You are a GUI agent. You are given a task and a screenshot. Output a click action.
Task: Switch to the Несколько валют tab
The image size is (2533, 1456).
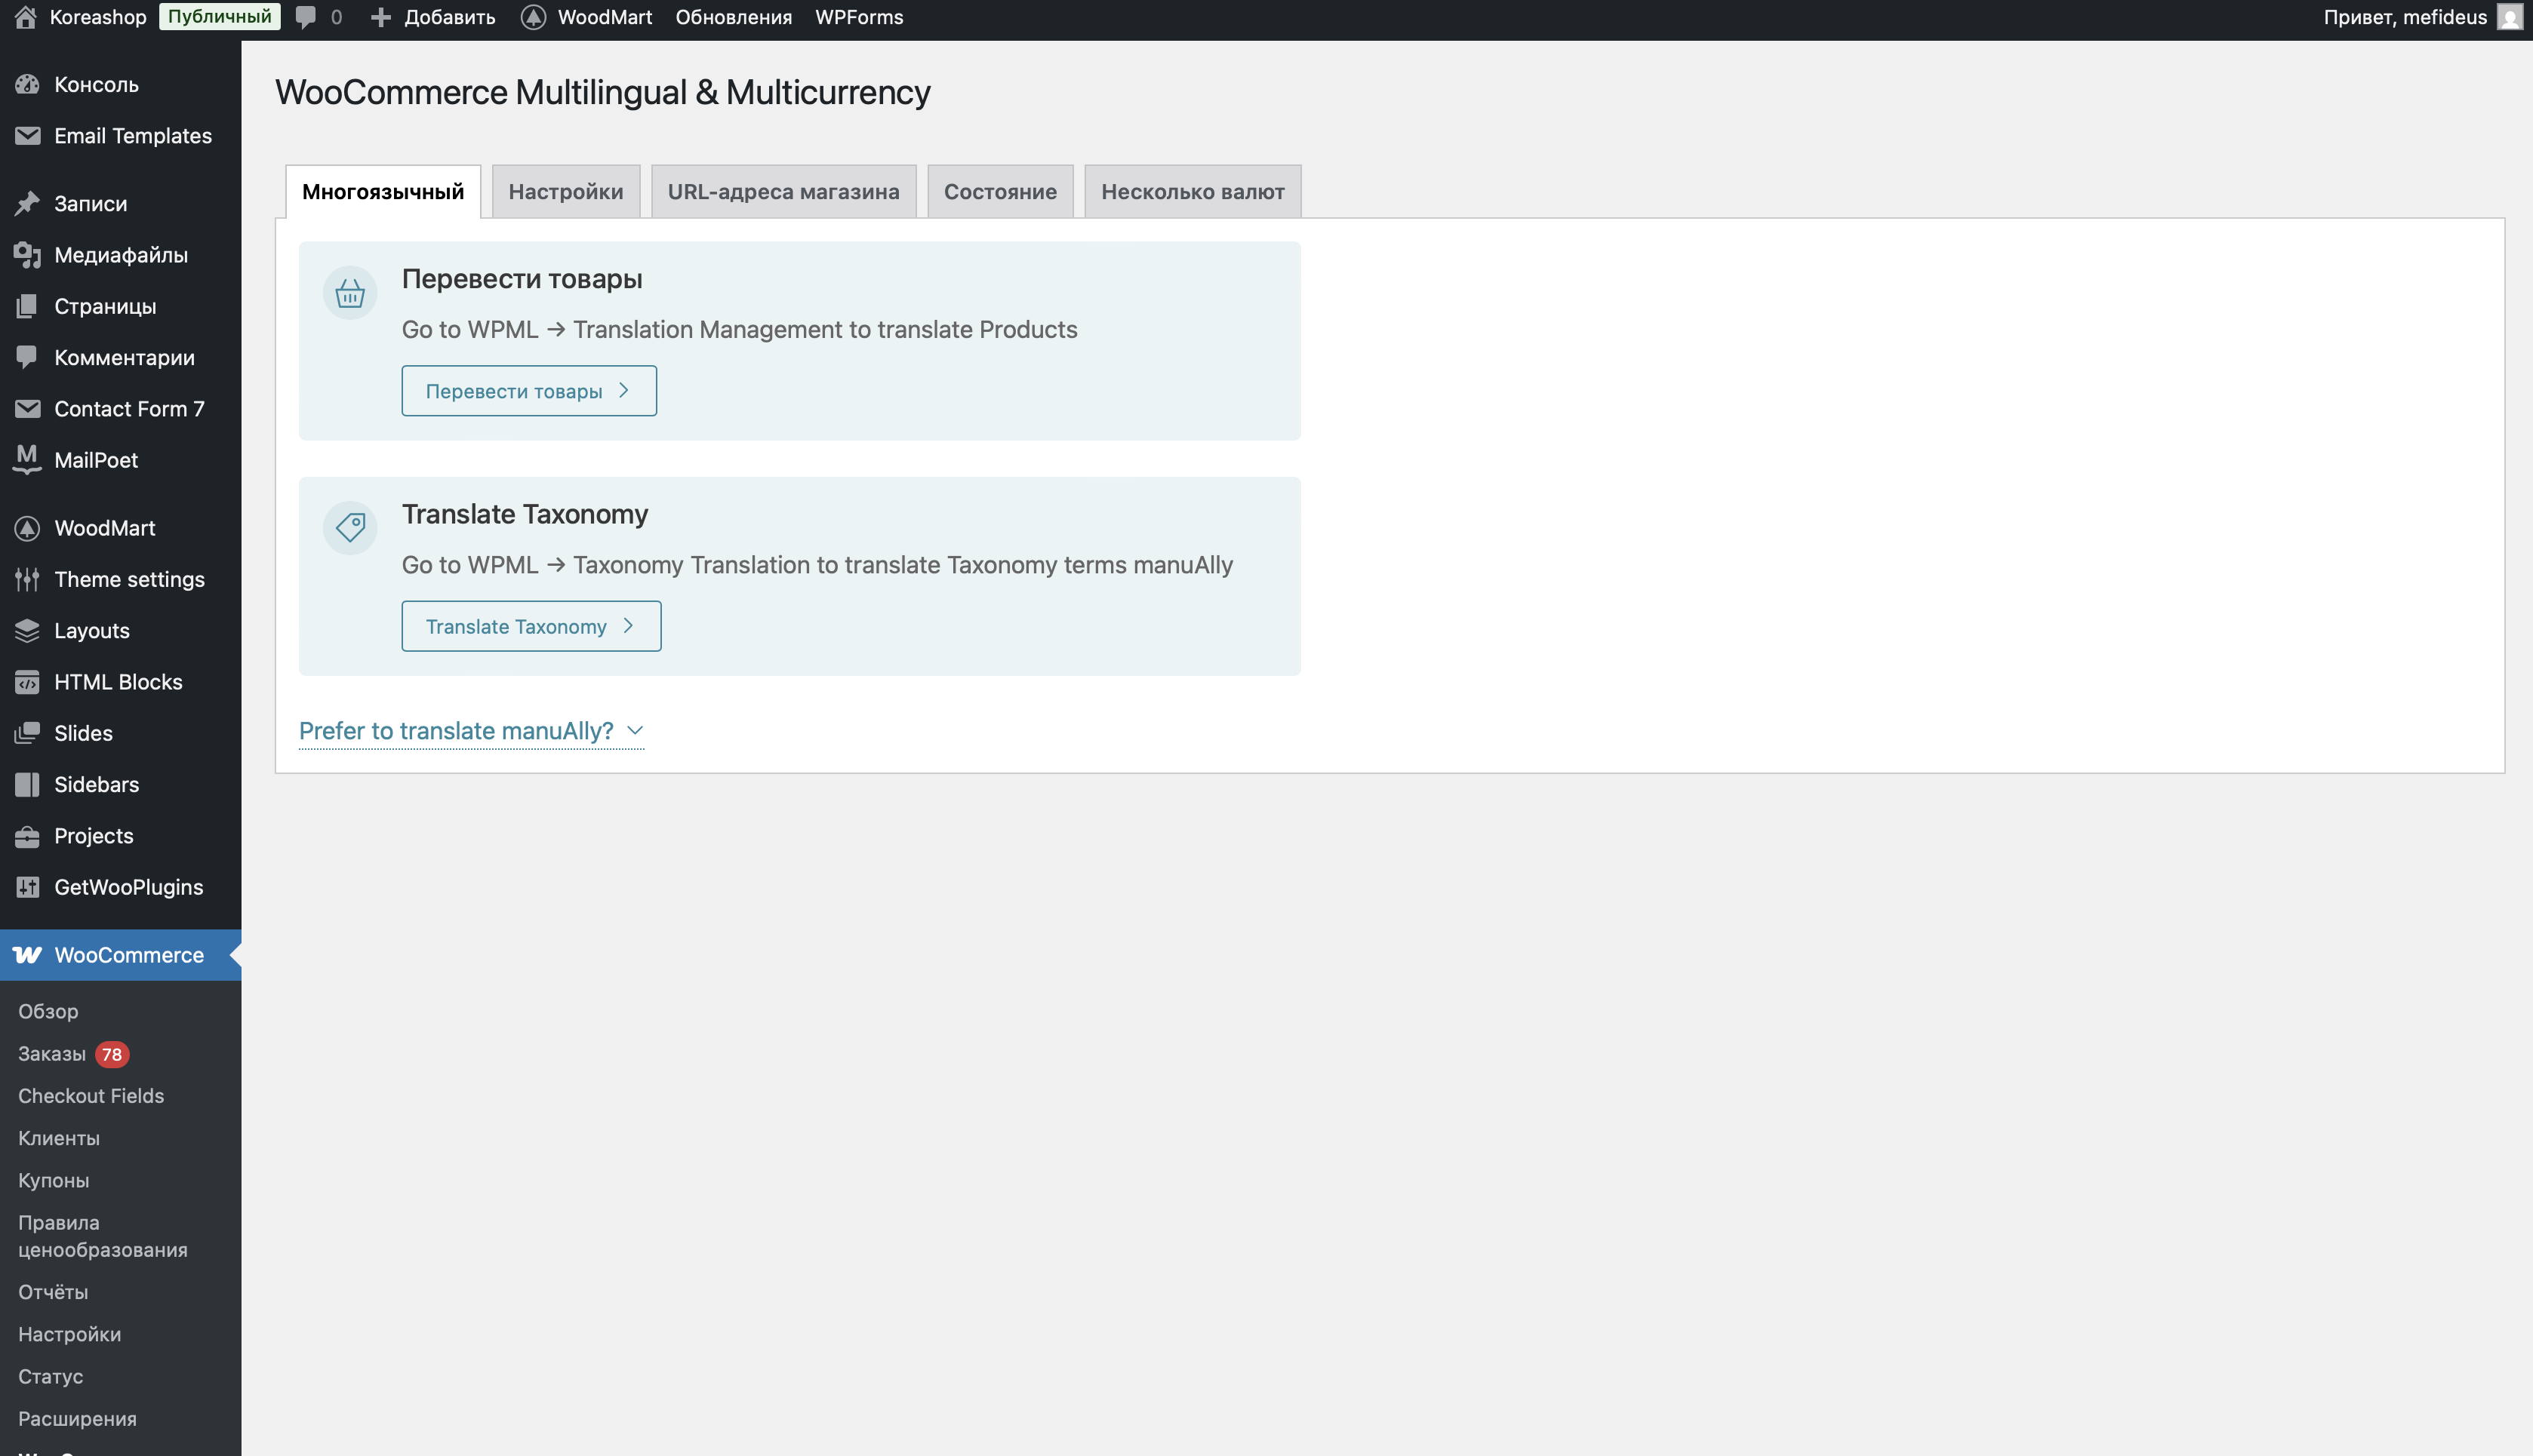[1193, 192]
